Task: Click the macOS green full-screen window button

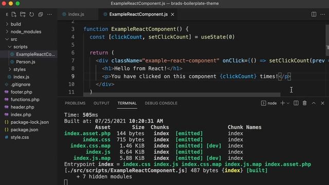Action: [17, 4]
